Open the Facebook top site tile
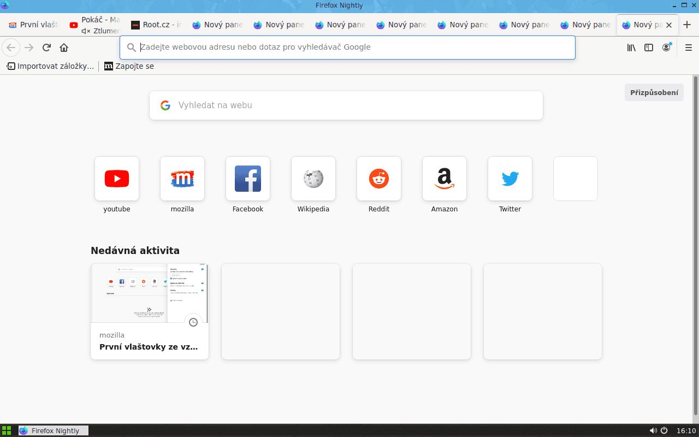699x437 pixels. tap(248, 179)
